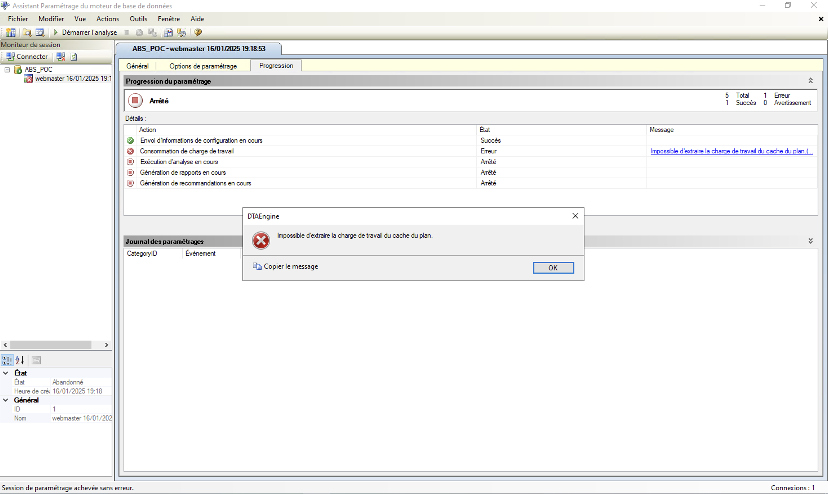Select the Progression tab

[276, 66]
